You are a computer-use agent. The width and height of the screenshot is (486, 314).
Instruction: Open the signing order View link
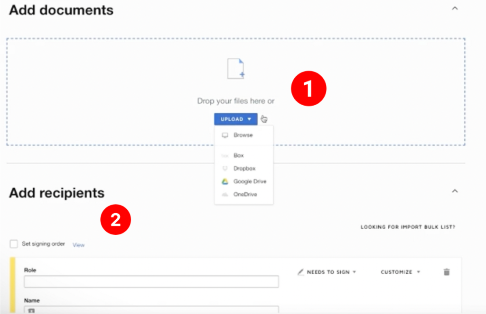tap(78, 245)
